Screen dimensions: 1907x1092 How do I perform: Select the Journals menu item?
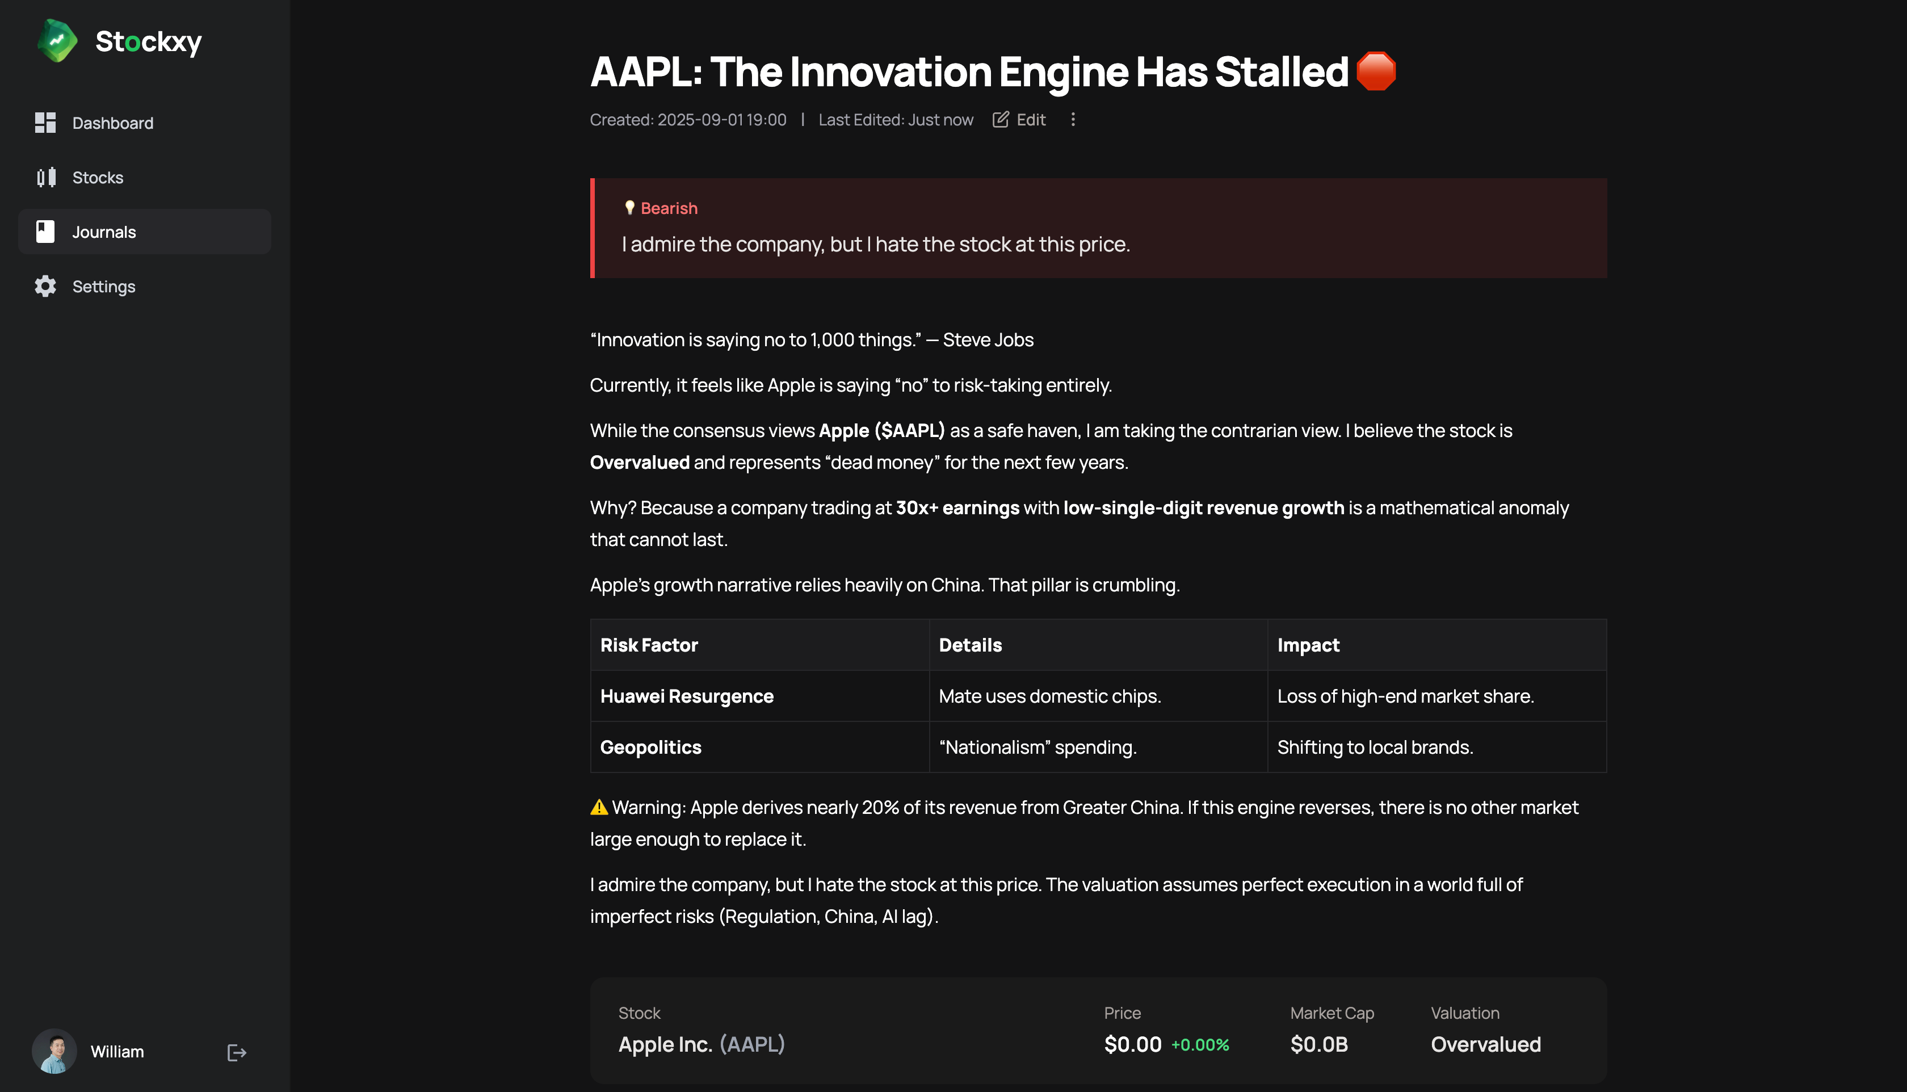pyautogui.click(x=145, y=232)
